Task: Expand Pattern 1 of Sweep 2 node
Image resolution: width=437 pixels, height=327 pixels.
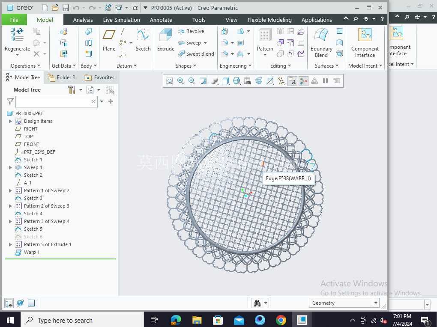Action: [10, 190]
